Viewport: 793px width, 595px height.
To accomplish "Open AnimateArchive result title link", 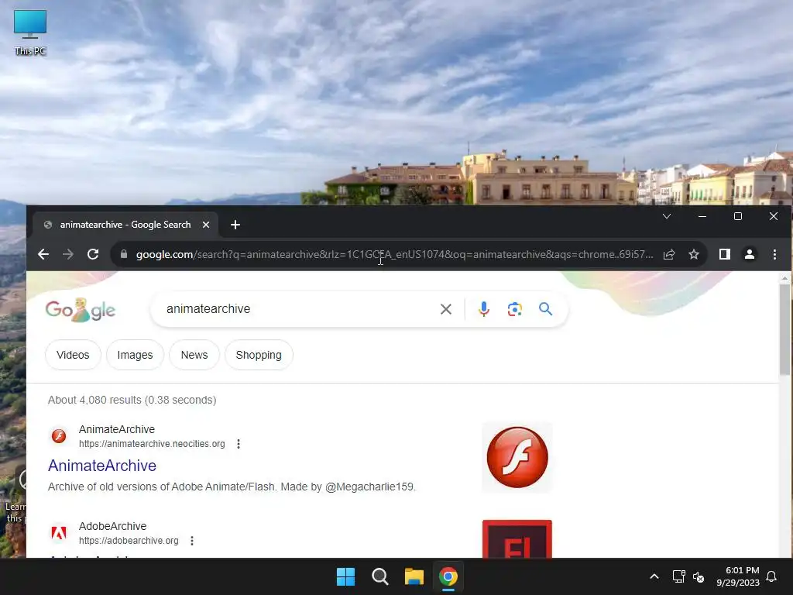I will (x=102, y=466).
